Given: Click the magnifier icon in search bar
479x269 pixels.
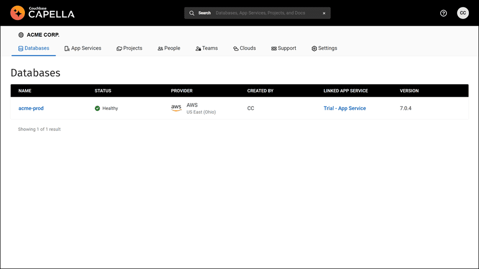Looking at the screenshot, I should pyautogui.click(x=192, y=13).
